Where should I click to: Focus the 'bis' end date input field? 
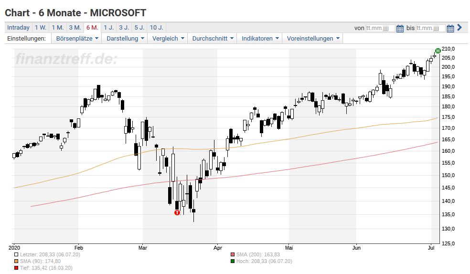(x=431, y=28)
